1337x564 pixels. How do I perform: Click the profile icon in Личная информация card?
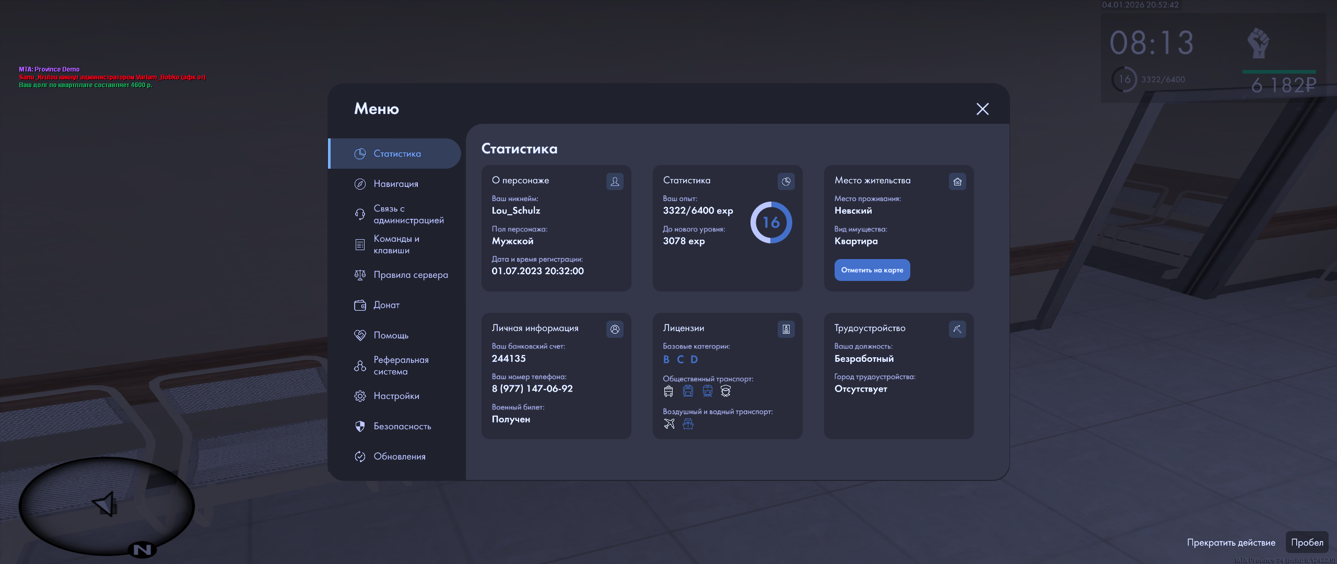coord(615,329)
